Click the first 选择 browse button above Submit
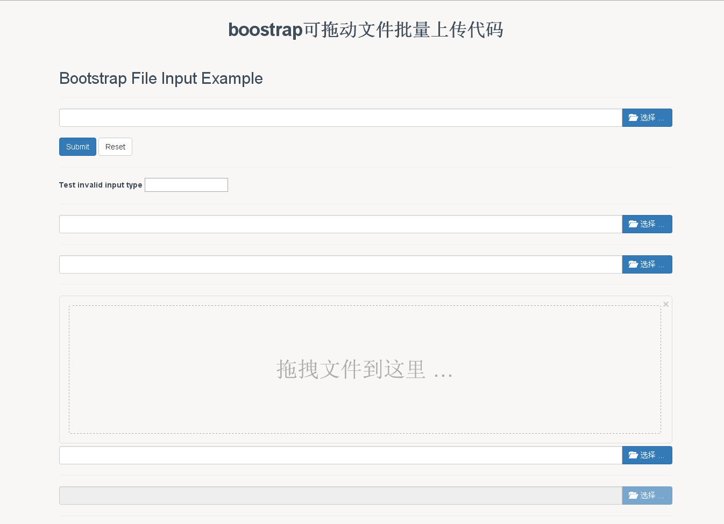This screenshot has width=724, height=524. pyautogui.click(x=647, y=118)
